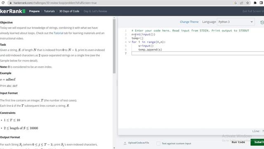Click the upload icon beside Upload Code
The image size is (264, 149).
[125, 143]
